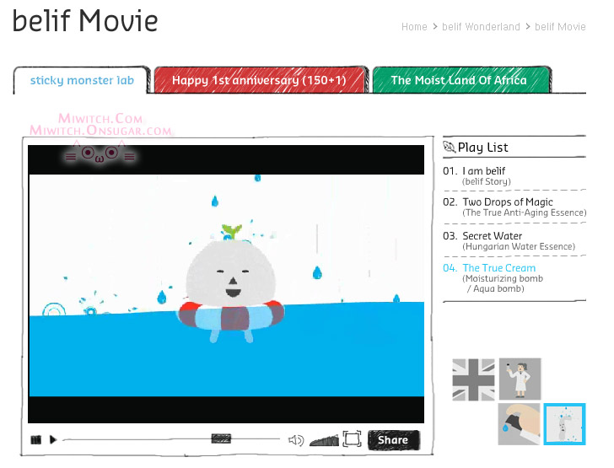This screenshot has width=614, height=468.
Task: Open the scientist in lab coat thumbnail
Action: [x=520, y=379]
